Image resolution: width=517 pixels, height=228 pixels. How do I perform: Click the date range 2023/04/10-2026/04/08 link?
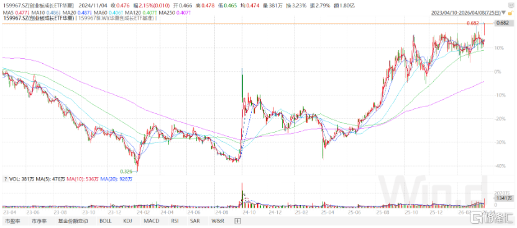pyautogui.click(x=466, y=13)
